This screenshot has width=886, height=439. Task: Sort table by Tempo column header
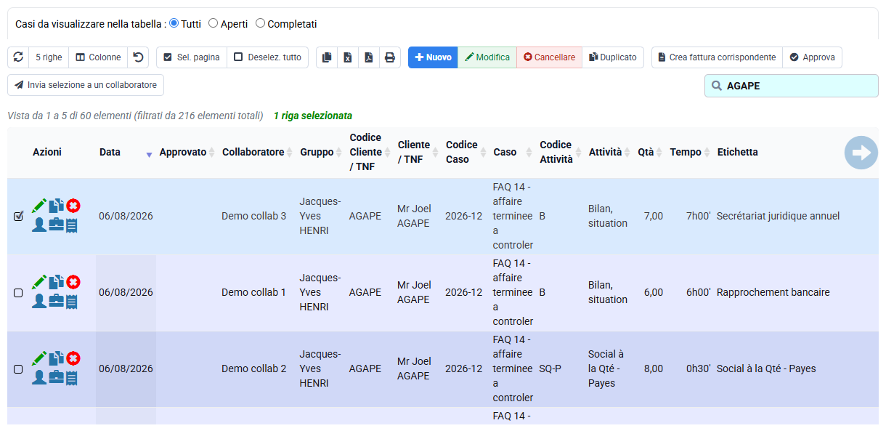(690, 153)
